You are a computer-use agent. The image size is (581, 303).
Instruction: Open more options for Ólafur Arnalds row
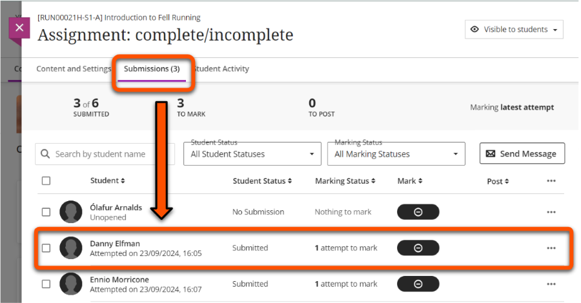551,211
